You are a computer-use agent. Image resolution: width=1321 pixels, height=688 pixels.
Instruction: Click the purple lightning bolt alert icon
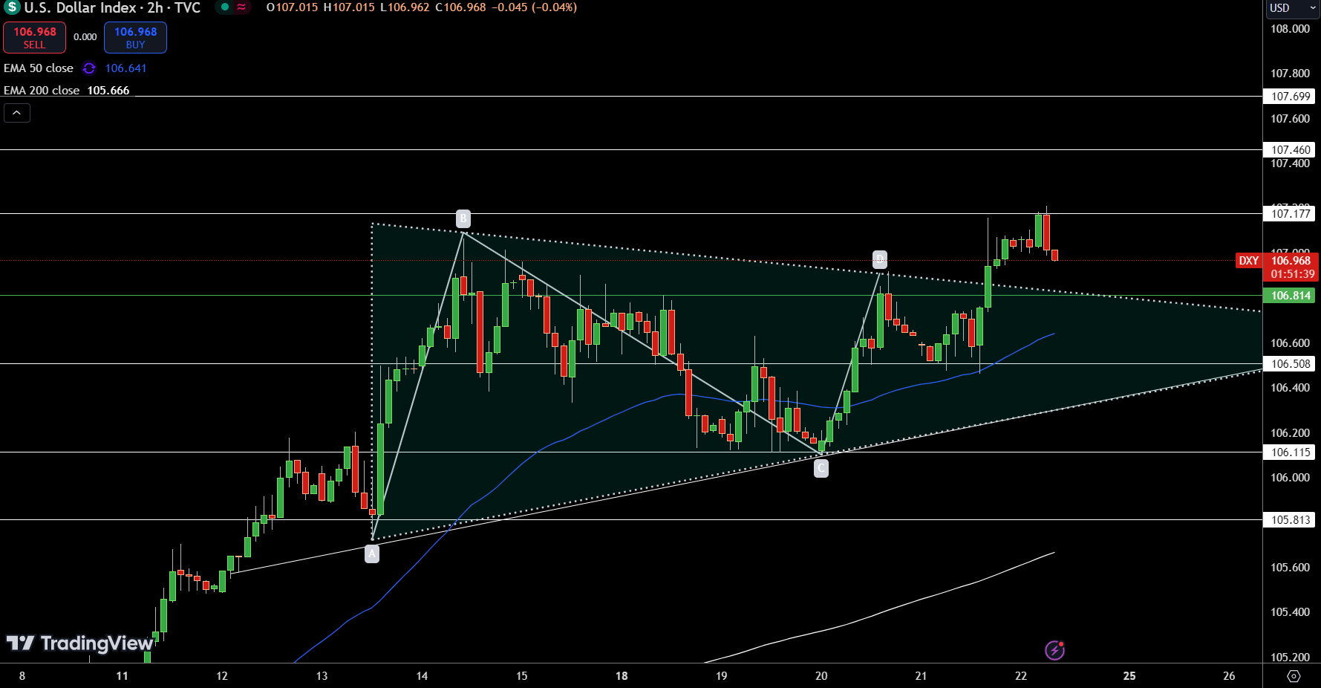[x=1054, y=651]
